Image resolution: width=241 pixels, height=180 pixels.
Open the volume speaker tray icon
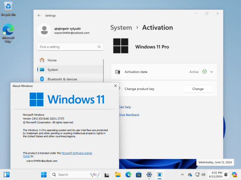(203, 174)
